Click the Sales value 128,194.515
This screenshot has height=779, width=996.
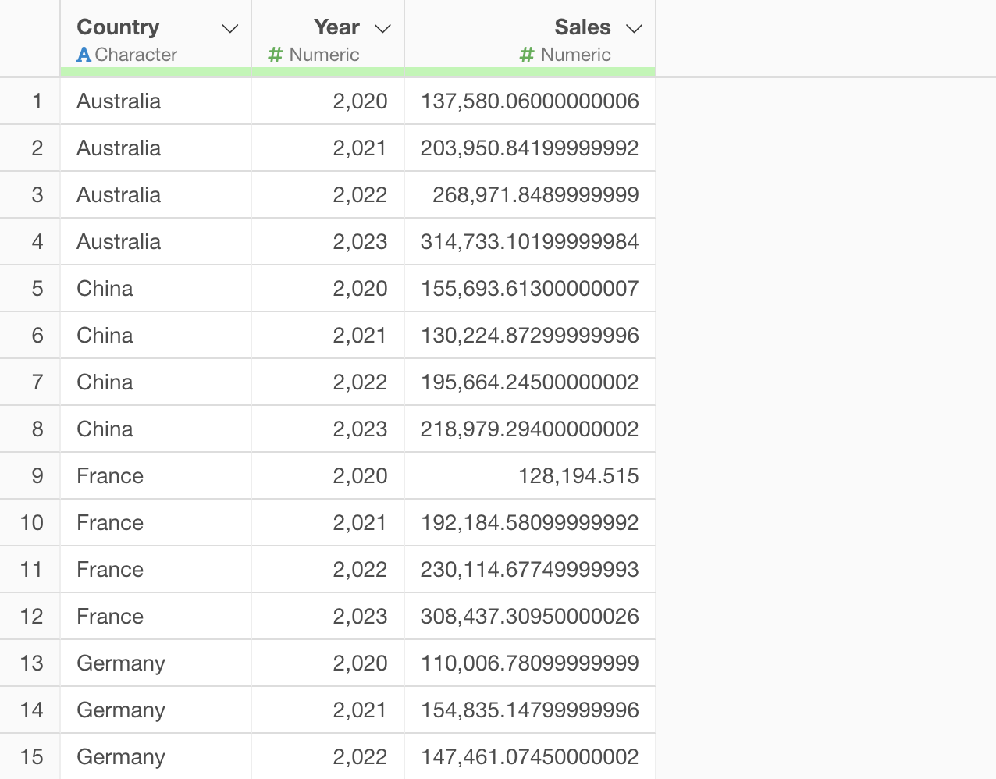coord(578,476)
